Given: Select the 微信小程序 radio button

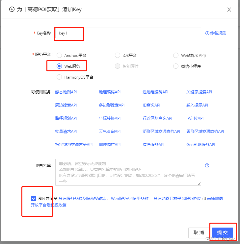Looking at the screenshot, I should point(176,66).
